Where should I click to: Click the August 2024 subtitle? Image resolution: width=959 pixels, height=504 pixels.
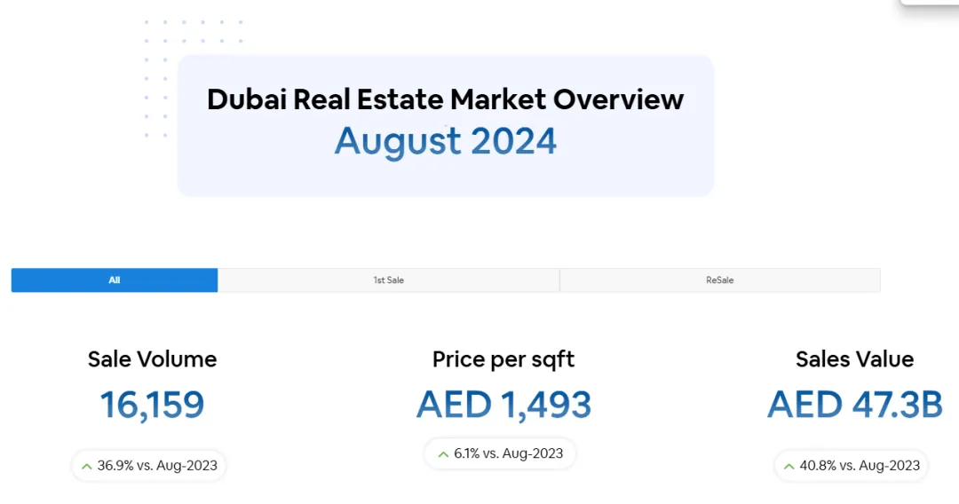(445, 142)
